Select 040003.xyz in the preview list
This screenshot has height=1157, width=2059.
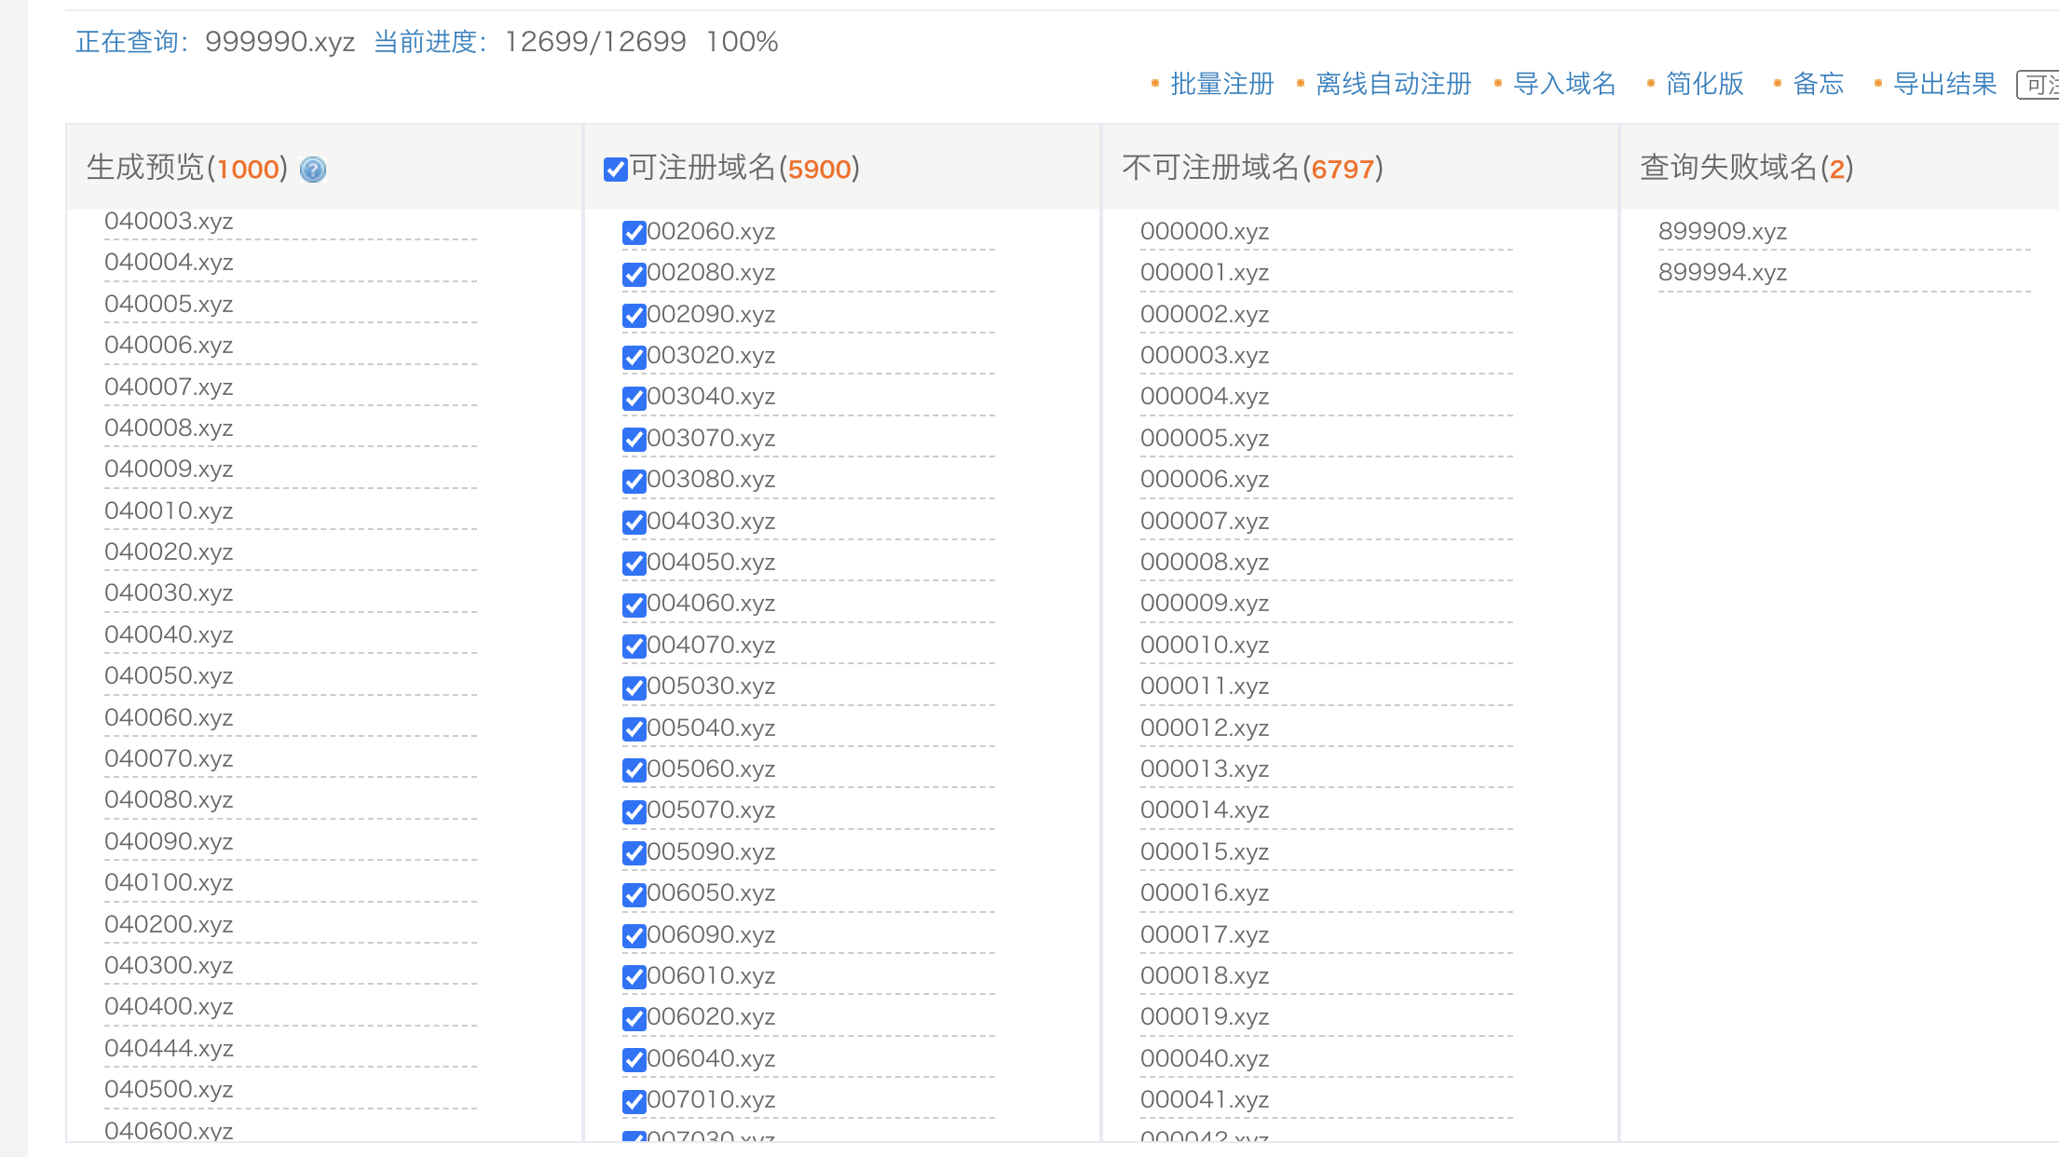pyautogui.click(x=169, y=221)
